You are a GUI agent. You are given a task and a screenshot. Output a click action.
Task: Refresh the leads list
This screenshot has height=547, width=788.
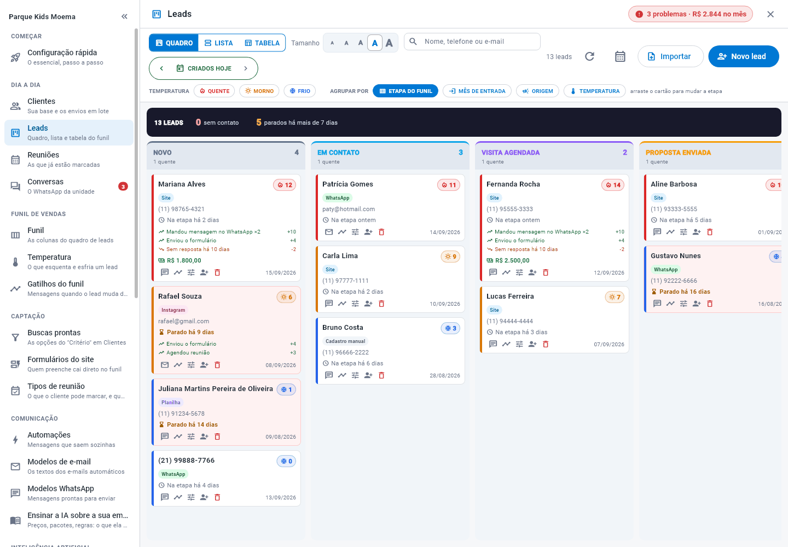589,56
